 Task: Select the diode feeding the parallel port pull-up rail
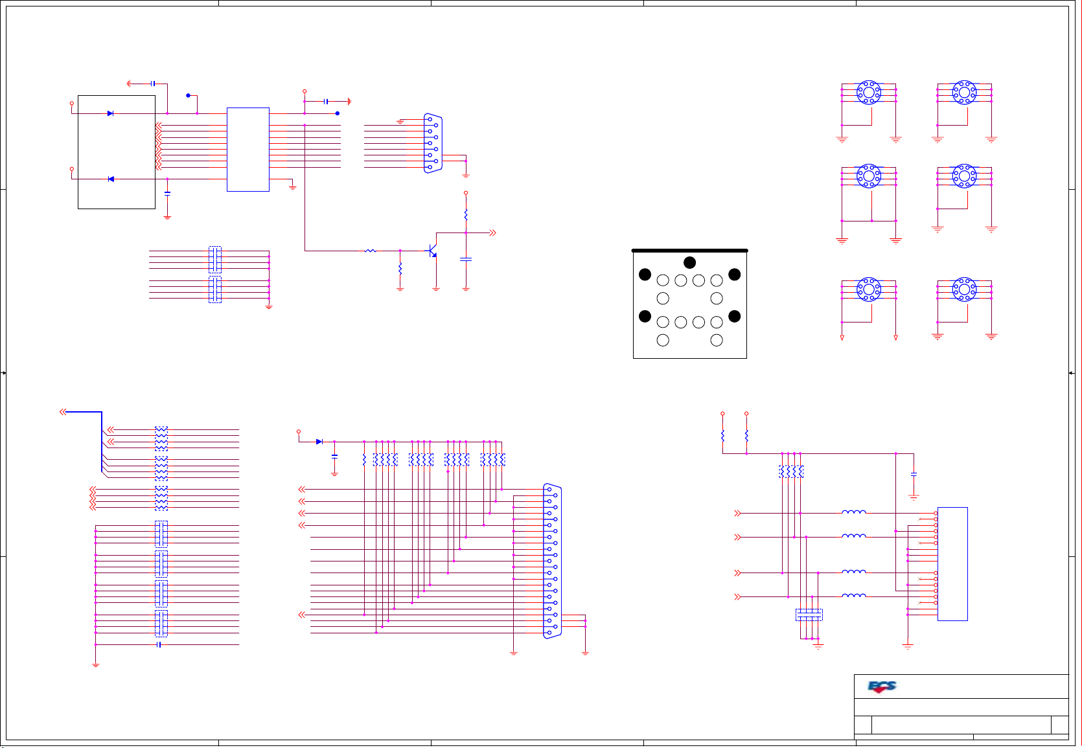319,442
